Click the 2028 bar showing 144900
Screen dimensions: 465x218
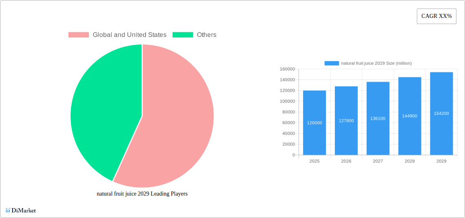point(410,116)
